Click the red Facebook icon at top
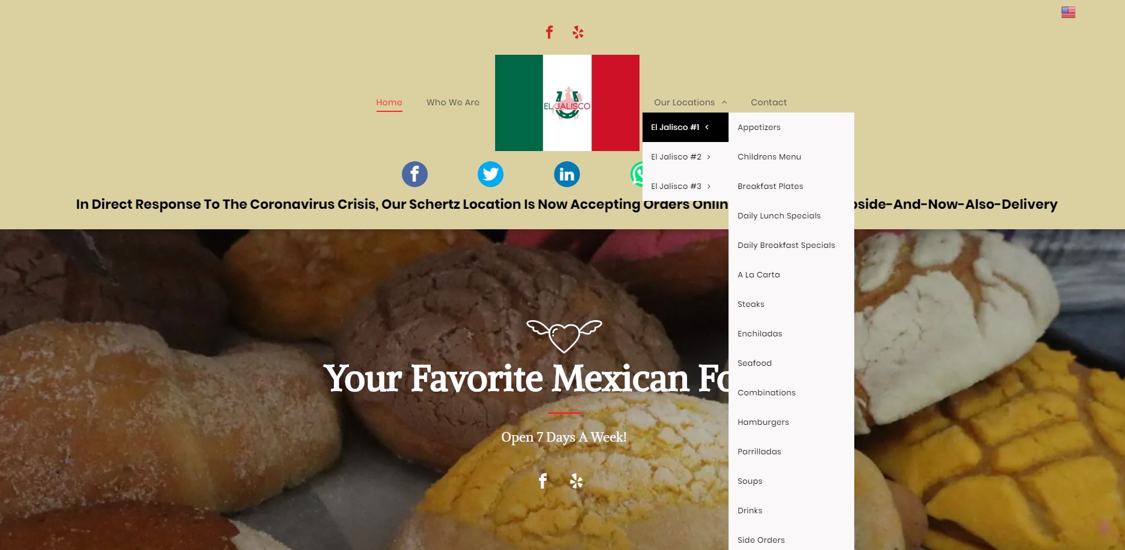1125x550 pixels. coord(549,32)
